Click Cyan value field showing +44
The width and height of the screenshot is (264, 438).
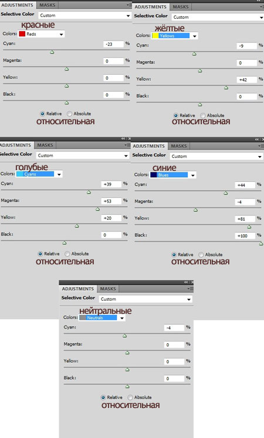[245, 185]
